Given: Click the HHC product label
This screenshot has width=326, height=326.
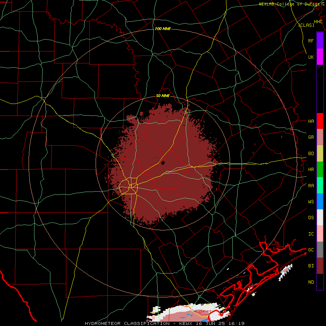Looking at the screenshot, I should click(318, 22).
